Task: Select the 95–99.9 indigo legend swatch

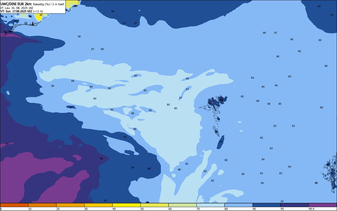Action: click(295, 205)
